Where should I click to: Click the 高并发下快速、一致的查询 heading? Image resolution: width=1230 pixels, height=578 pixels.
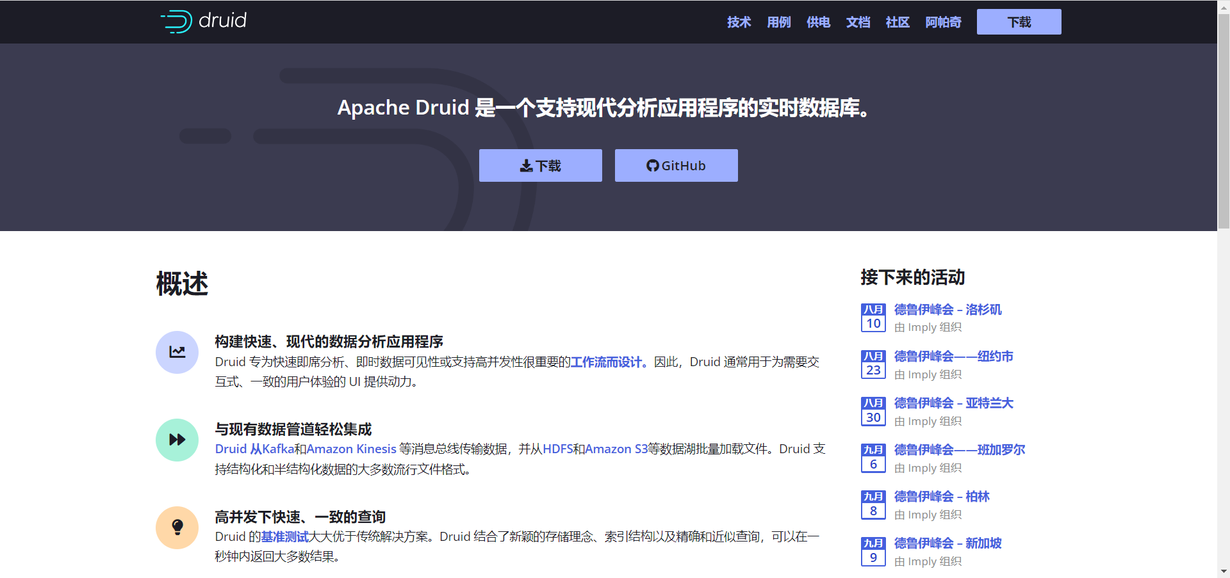click(x=300, y=517)
